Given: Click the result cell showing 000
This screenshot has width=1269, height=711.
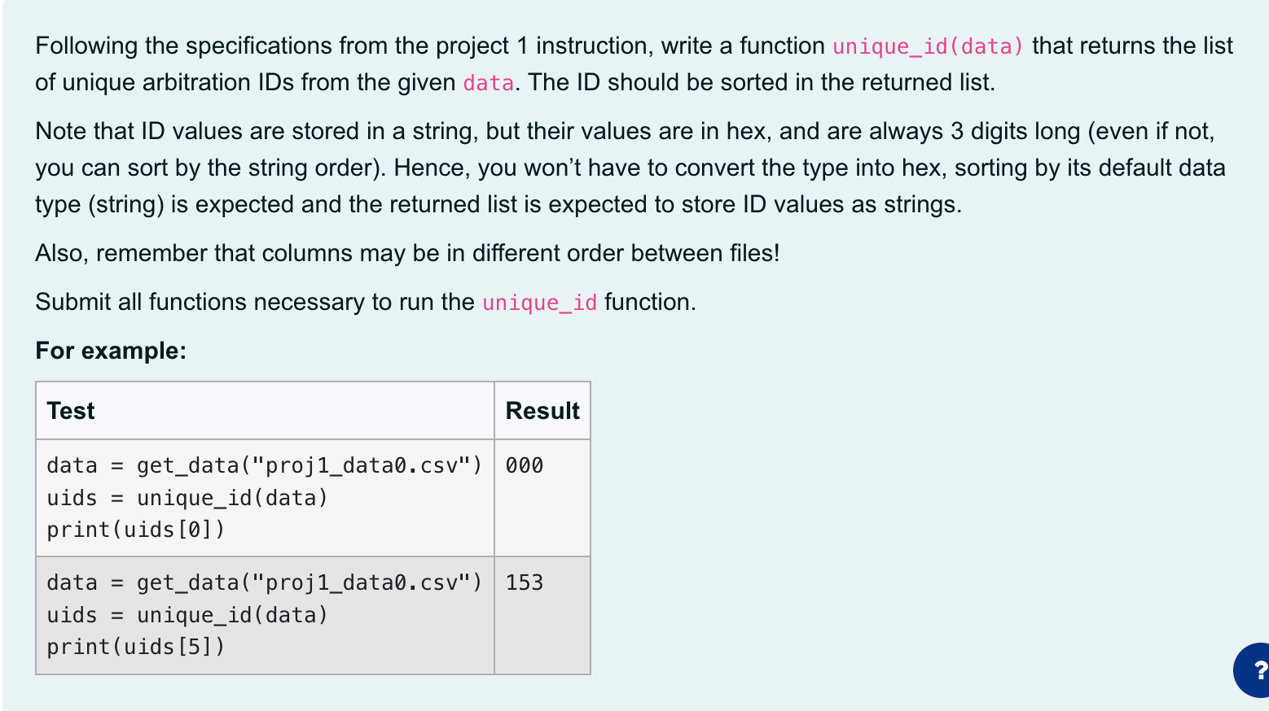Looking at the screenshot, I should point(542,498).
